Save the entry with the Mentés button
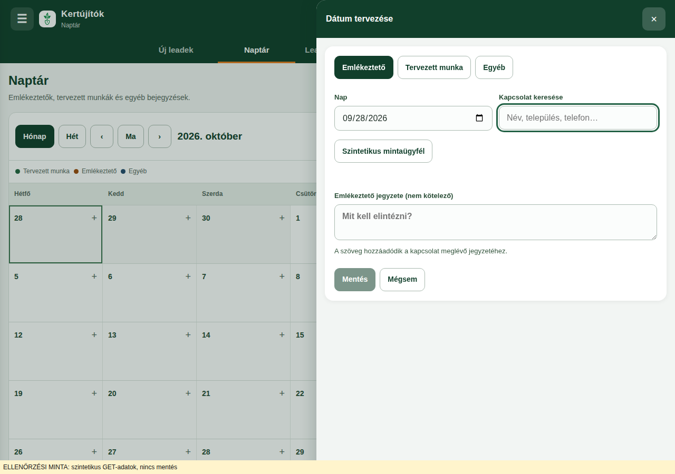This screenshot has width=675, height=474. pyautogui.click(x=355, y=280)
